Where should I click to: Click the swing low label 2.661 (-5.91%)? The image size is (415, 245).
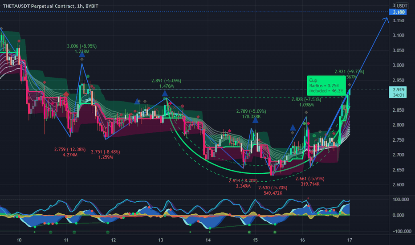[310, 179]
